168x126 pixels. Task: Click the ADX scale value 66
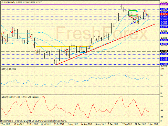[162, 104]
